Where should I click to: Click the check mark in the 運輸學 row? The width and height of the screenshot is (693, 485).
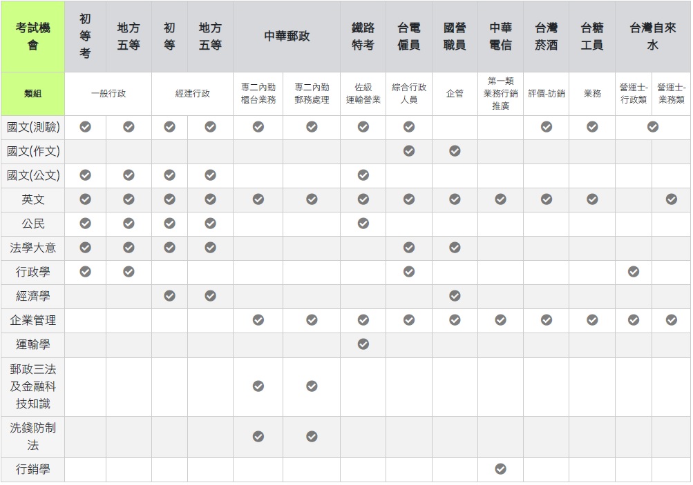pyautogui.click(x=363, y=344)
